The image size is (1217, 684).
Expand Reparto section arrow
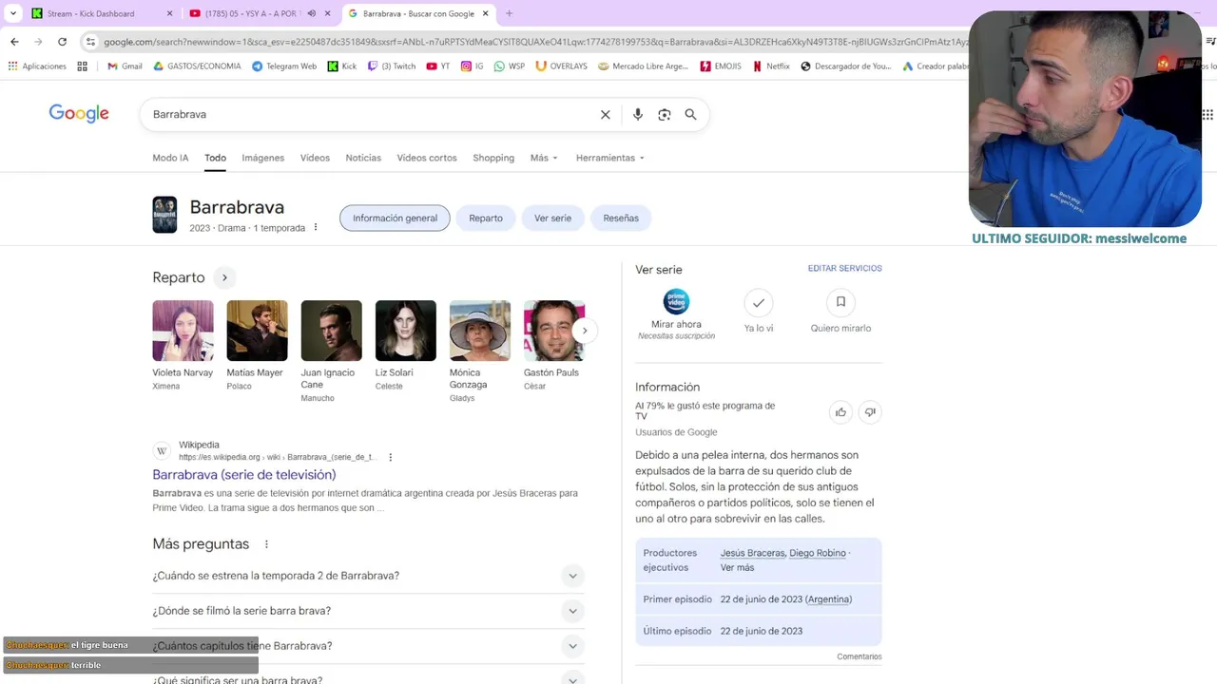(224, 277)
